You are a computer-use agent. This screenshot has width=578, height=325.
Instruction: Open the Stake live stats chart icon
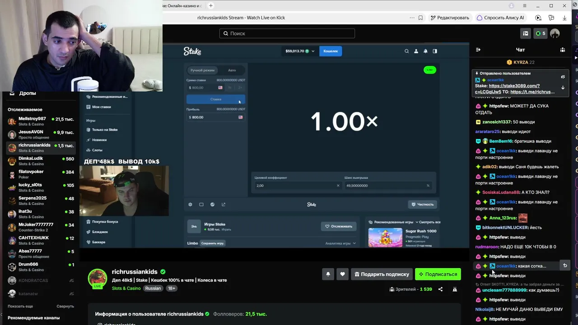point(212,204)
